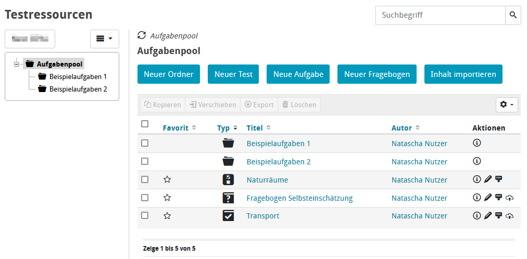Screen dimensions: 527x259
Task: Tick the checkbox for Naturräume
Action: [145, 179]
